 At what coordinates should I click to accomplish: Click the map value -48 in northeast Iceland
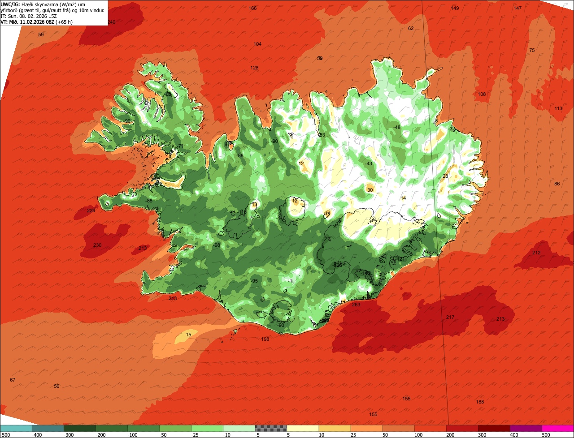[397, 127]
